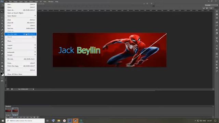Play the frame animation

24,117
